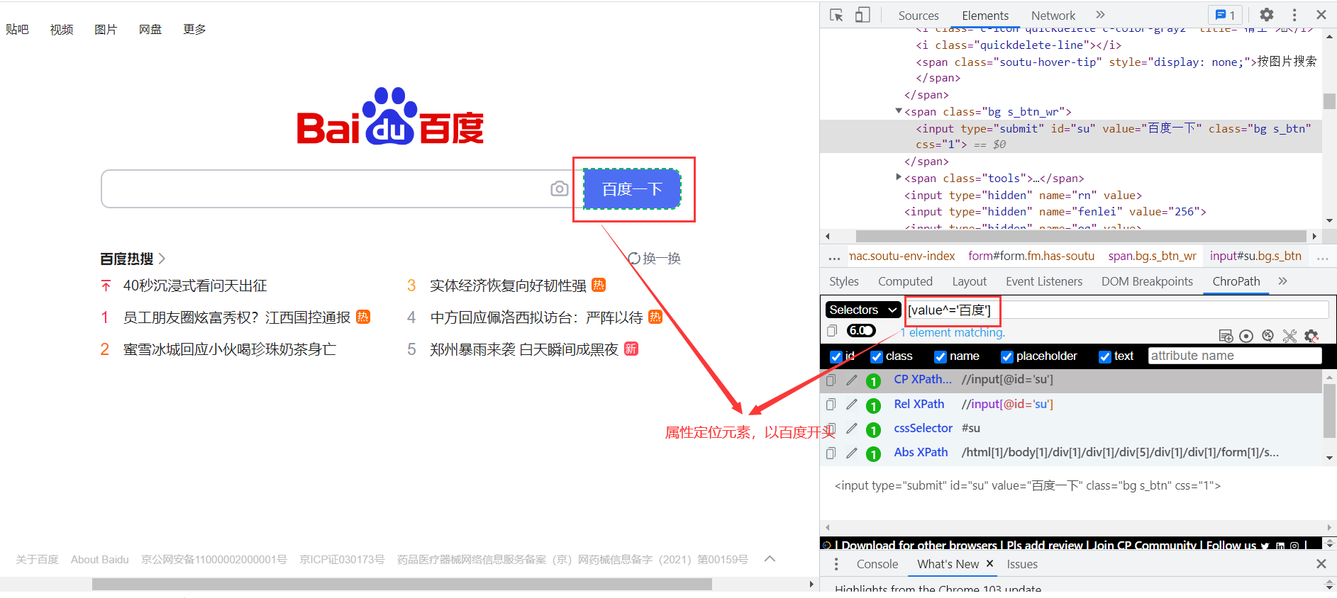
Task: Edit the CP XPath row with pencil
Action: pyautogui.click(x=852, y=380)
